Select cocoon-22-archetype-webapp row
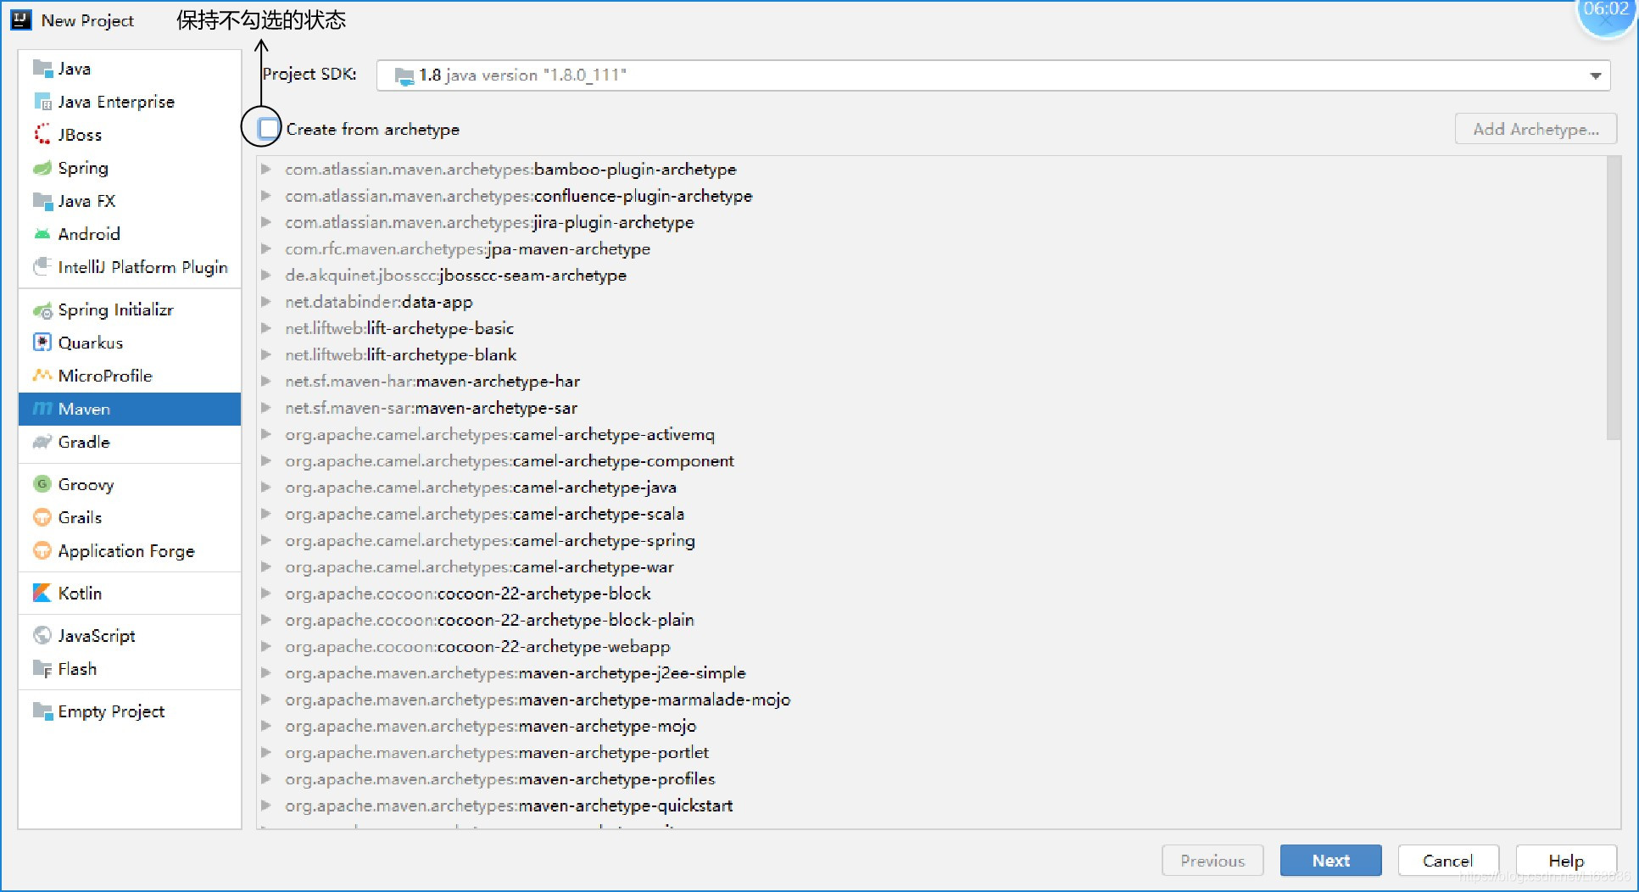This screenshot has height=892, width=1639. click(932, 647)
